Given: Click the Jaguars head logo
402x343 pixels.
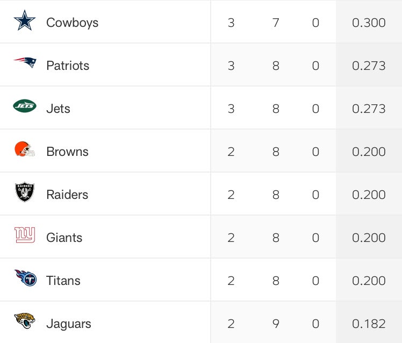Looking at the screenshot, I should click(25, 321).
